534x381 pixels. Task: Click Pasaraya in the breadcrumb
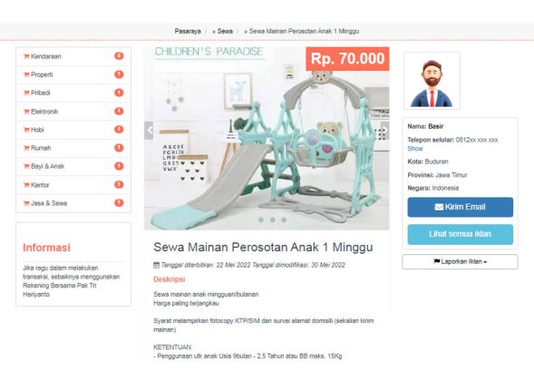point(188,32)
